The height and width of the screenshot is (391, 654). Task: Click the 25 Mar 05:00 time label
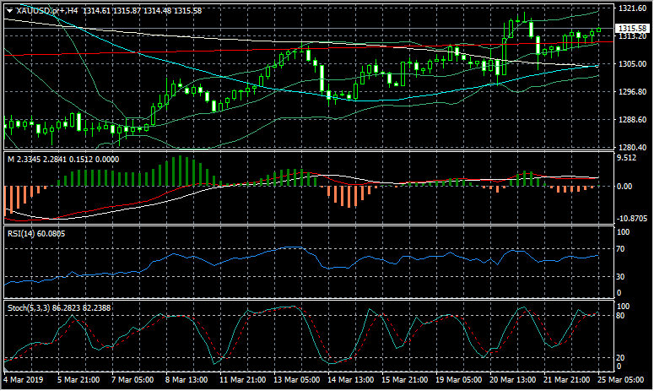(620, 380)
